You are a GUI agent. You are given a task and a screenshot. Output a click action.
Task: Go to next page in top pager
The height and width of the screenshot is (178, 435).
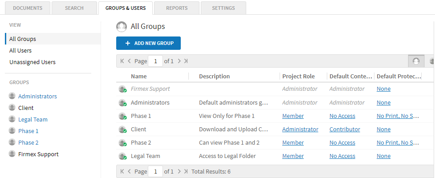tap(179, 61)
